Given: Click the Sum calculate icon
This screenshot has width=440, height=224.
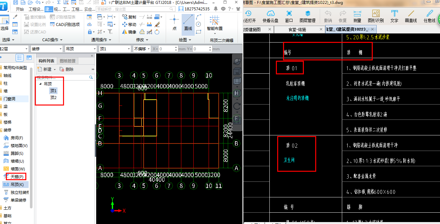Looking at the screenshot, I should tap(59, 2).
